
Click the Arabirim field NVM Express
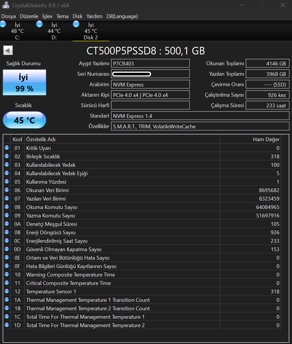[x=150, y=84]
